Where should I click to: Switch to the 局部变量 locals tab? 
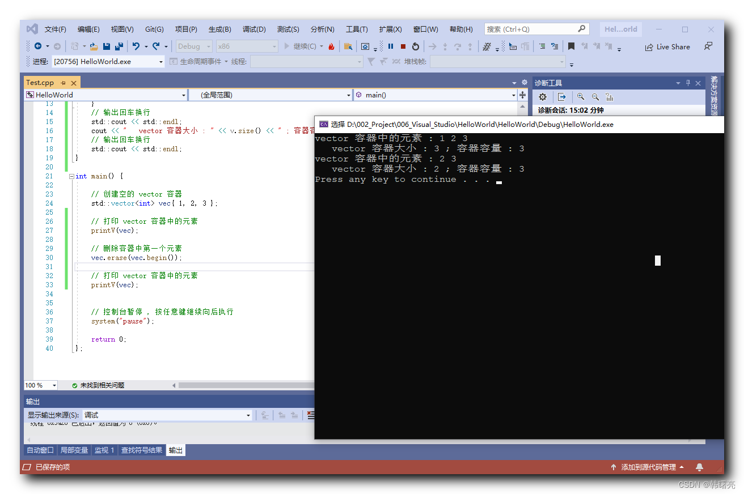click(74, 450)
